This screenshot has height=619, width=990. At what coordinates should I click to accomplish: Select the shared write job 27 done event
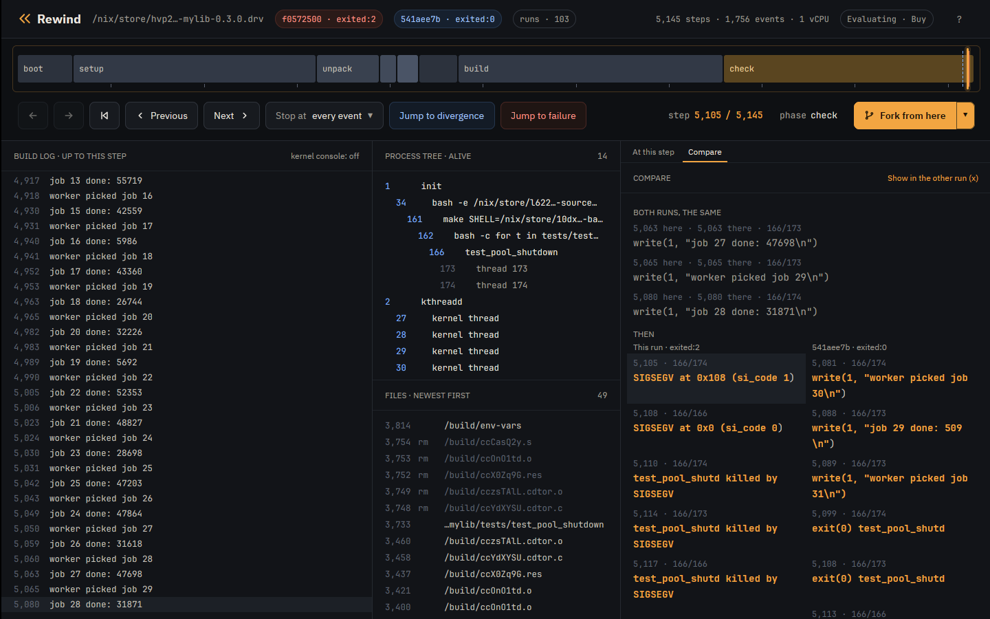point(804,236)
